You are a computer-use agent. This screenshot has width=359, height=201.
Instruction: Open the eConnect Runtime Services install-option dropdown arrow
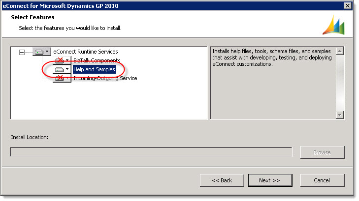click(47, 52)
